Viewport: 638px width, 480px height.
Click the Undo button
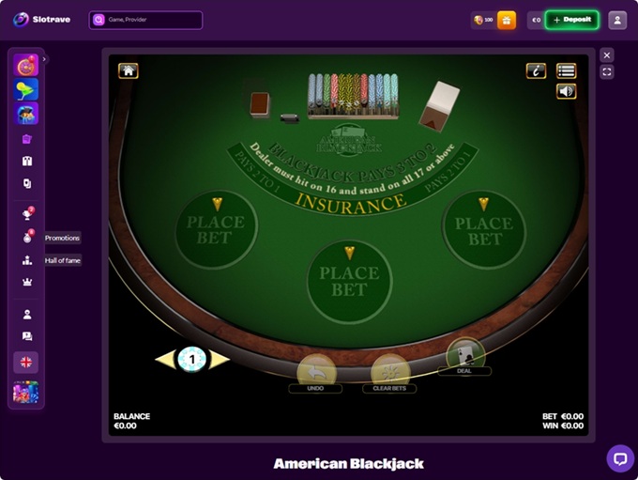(x=315, y=374)
